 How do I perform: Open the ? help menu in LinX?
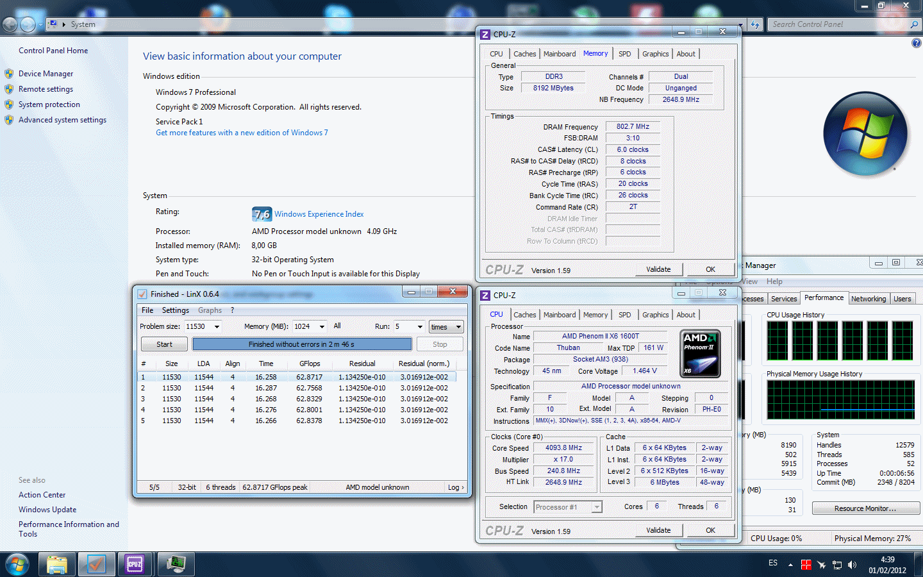click(232, 310)
